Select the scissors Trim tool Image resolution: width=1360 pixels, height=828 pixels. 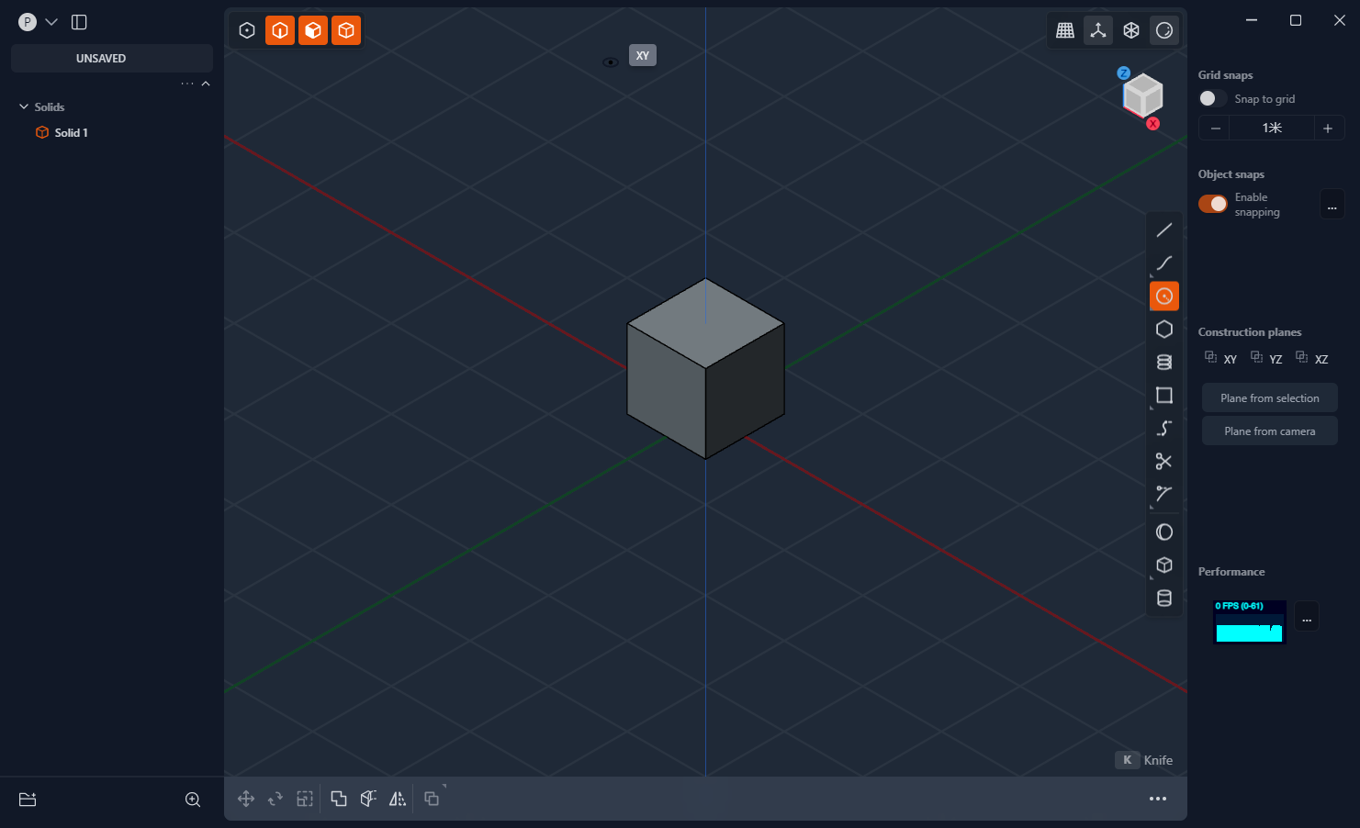(x=1164, y=462)
